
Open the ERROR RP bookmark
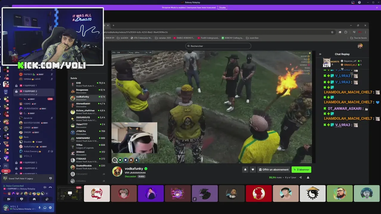pos(109,38)
